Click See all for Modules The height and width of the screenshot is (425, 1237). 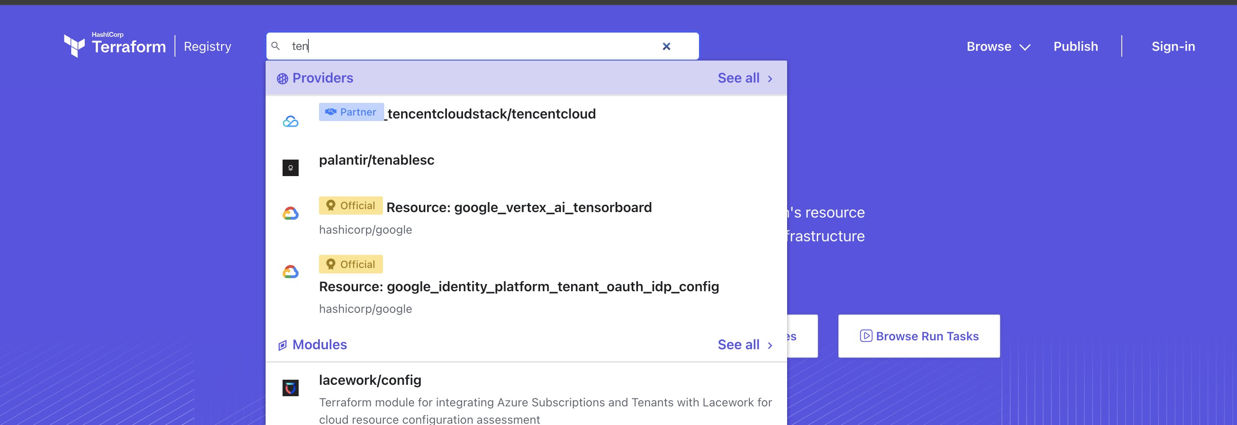[x=745, y=345]
